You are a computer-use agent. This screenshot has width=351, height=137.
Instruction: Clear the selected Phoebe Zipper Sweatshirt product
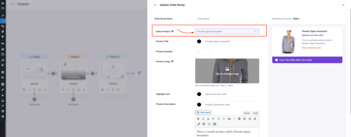click(x=256, y=31)
